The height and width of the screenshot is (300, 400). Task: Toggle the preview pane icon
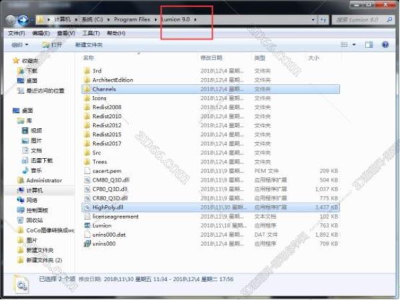(x=369, y=45)
